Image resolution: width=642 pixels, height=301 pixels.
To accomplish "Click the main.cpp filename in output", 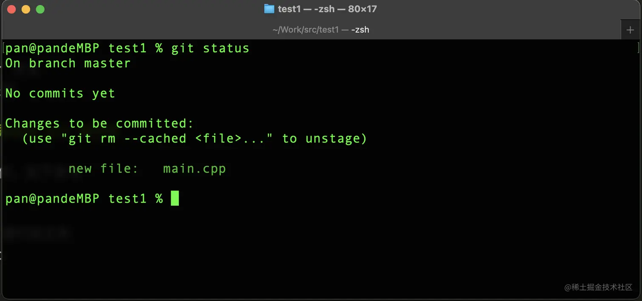I will [194, 169].
